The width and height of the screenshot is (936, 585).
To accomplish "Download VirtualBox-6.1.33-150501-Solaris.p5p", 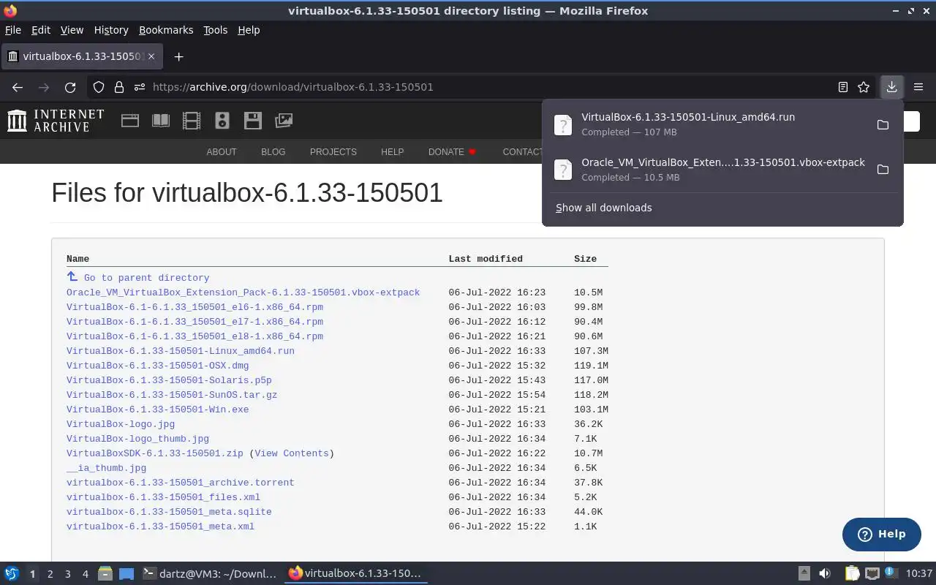I will (169, 380).
